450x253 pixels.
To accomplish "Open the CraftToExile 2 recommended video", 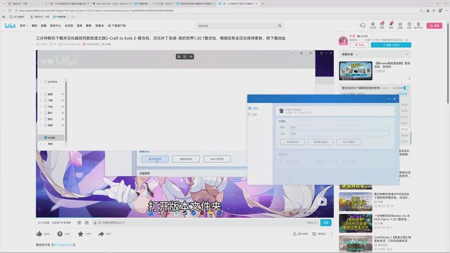I will point(355,244).
